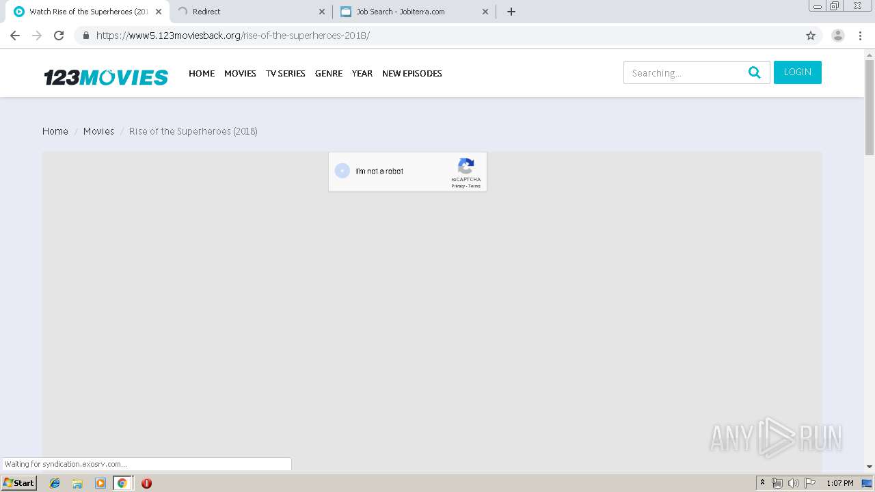
Task: Open the Chrome three-dot menu
Action: pos(860,36)
